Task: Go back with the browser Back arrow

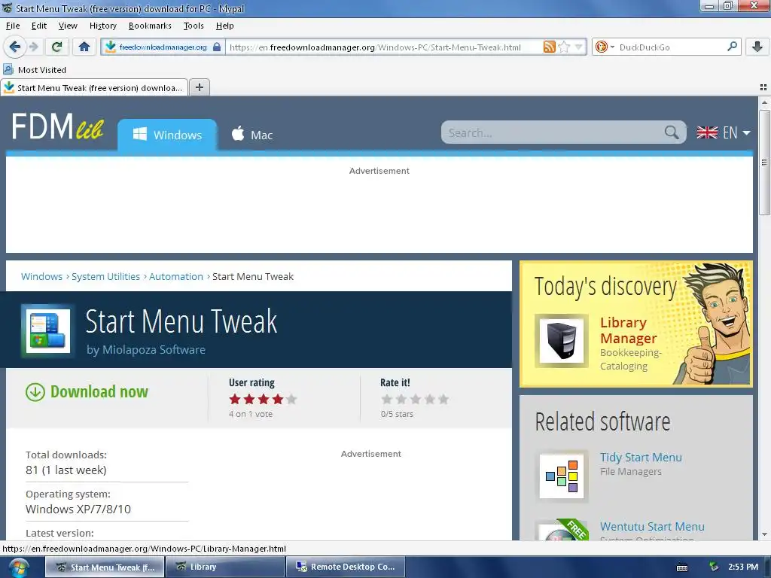Action: pyautogui.click(x=14, y=47)
